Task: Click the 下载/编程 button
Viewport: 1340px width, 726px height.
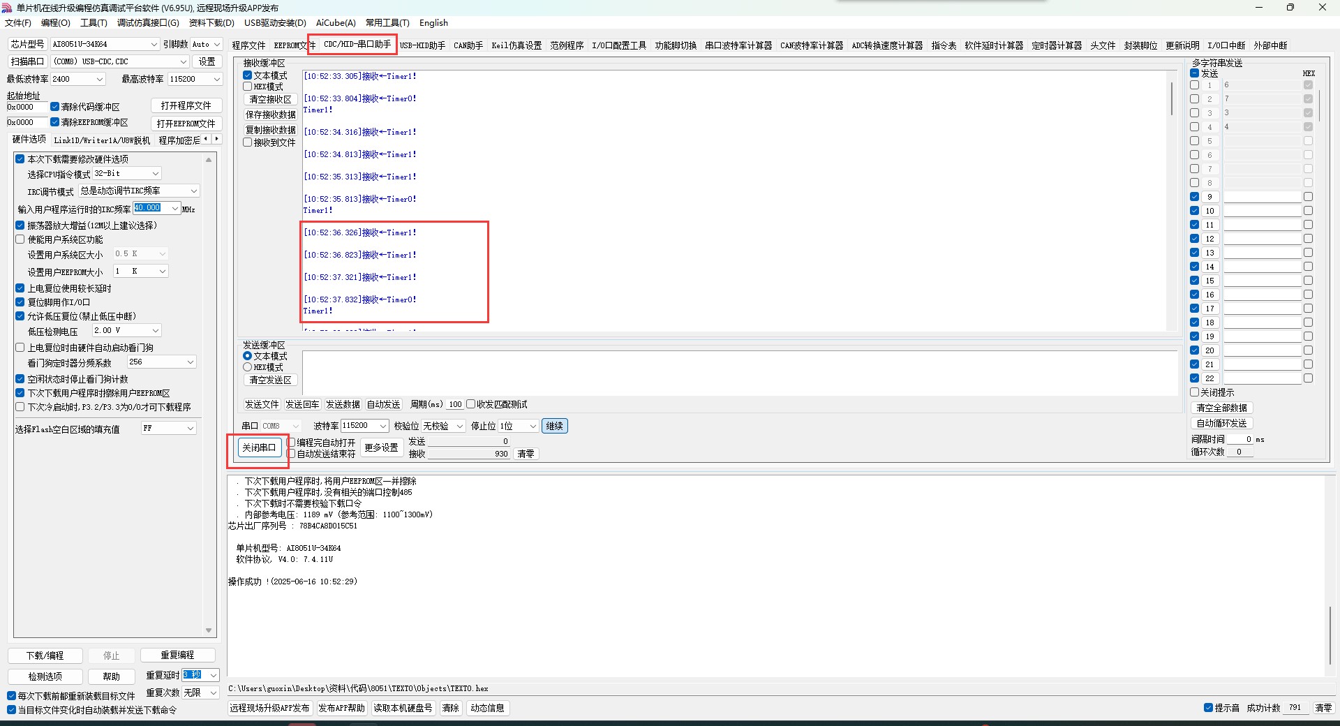Action: [x=45, y=655]
